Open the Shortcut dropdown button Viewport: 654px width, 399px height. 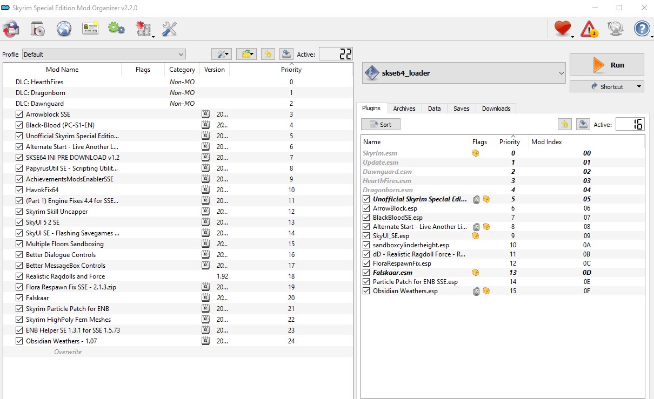point(606,86)
